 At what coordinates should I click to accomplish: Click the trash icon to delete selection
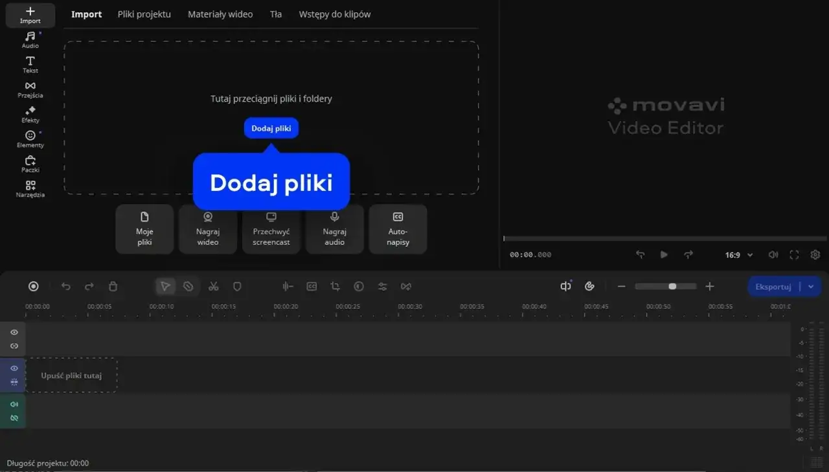click(x=113, y=286)
